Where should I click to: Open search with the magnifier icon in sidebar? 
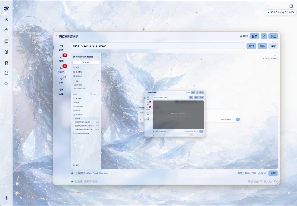[x=6, y=84]
